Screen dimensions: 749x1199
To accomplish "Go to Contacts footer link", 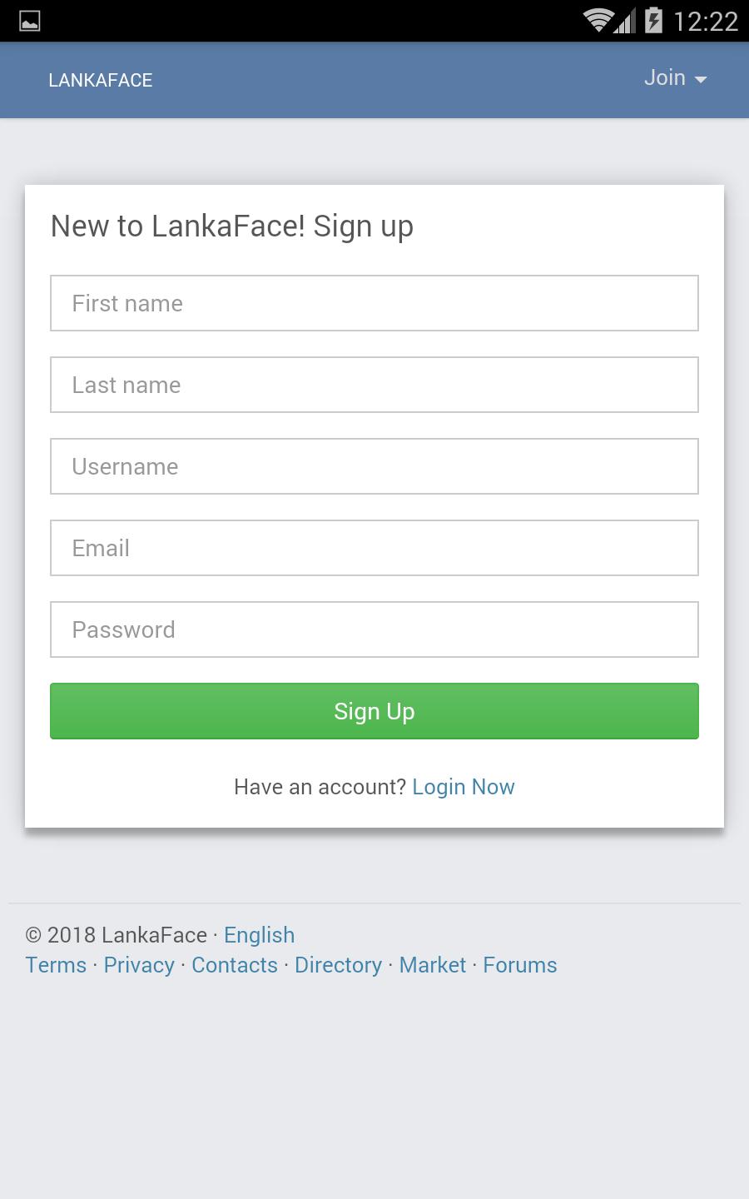I will [235, 965].
